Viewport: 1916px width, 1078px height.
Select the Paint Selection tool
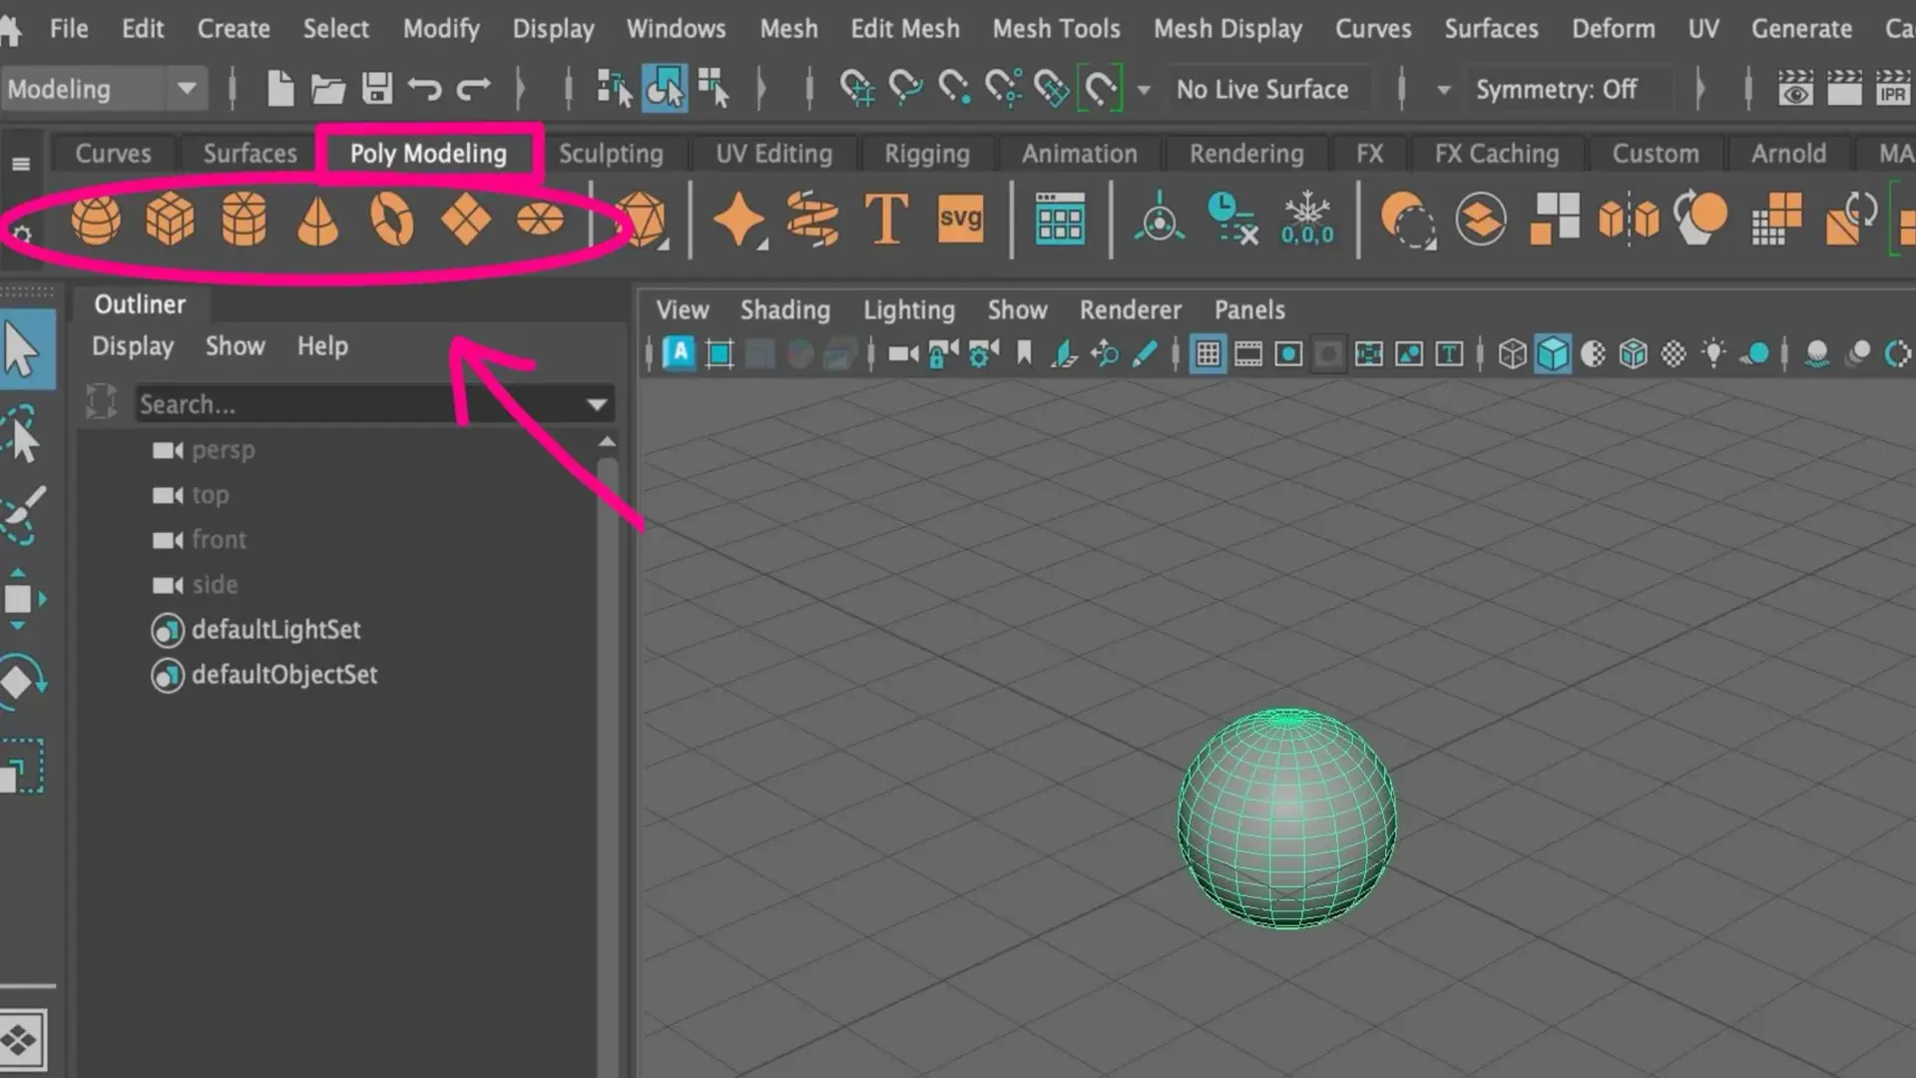(x=23, y=514)
